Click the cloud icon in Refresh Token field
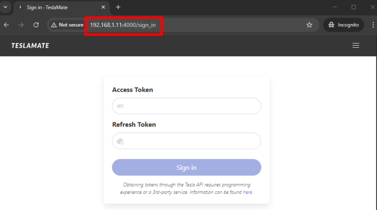This screenshot has width=377, height=210. tap(121, 141)
